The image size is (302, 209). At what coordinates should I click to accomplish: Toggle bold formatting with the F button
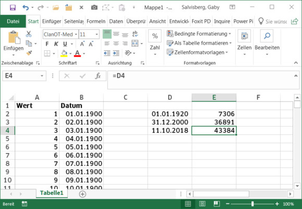click(x=47, y=44)
